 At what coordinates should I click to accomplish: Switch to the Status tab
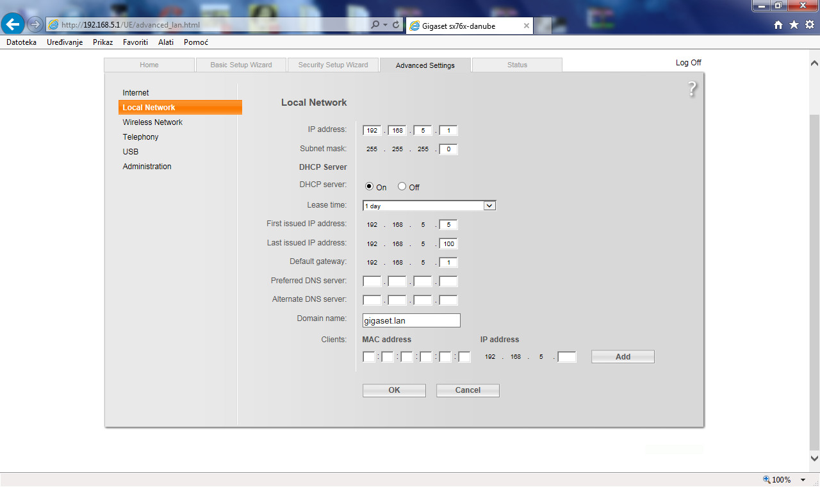[x=517, y=65]
